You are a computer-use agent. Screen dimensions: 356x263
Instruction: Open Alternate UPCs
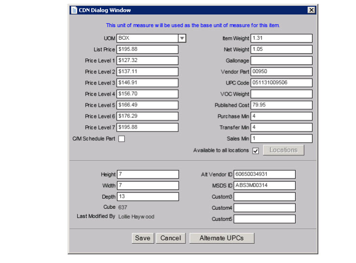pyautogui.click(x=221, y=238)
